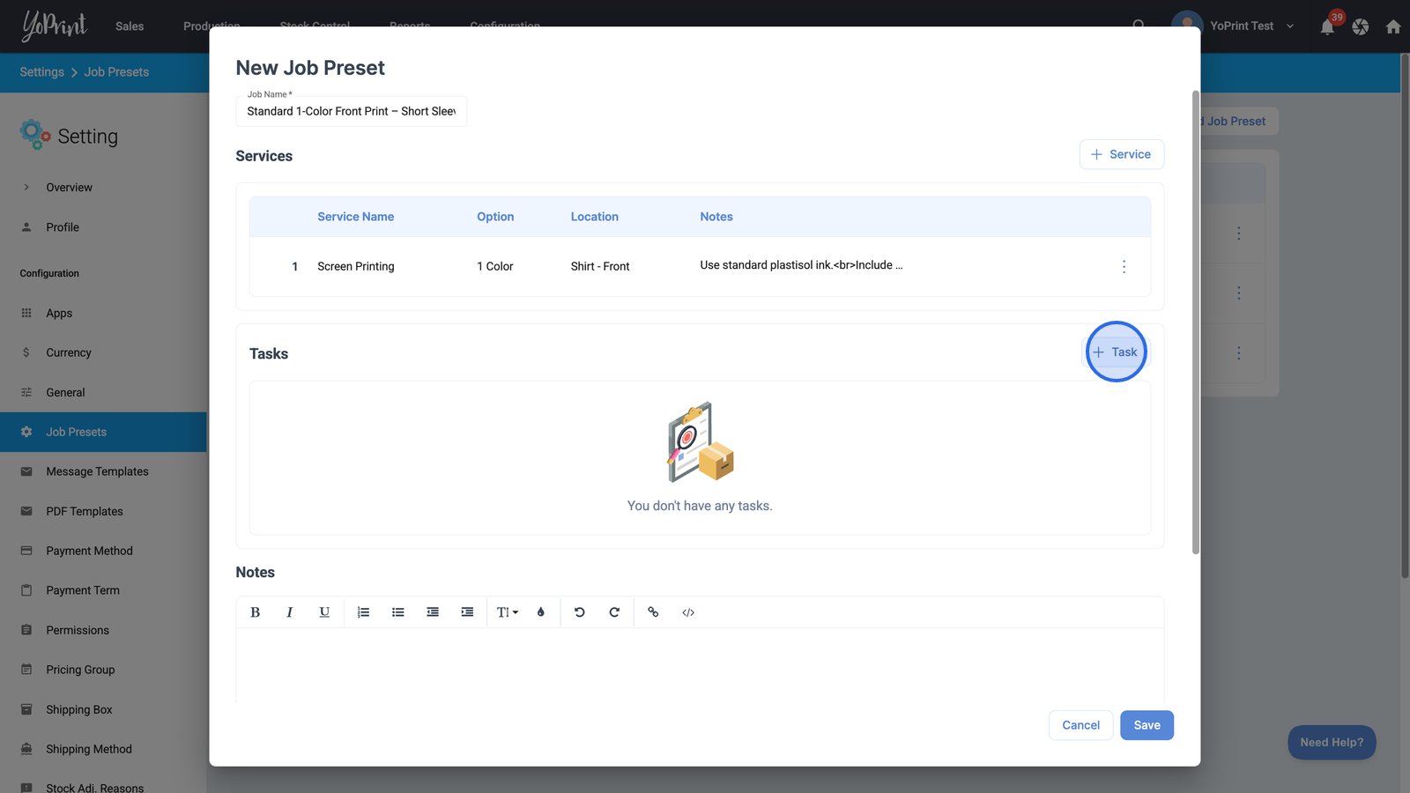Insert an unordered bullet list
This screenshot has height=793, width=1410.
pyautogui.click(x=398, y=612)
